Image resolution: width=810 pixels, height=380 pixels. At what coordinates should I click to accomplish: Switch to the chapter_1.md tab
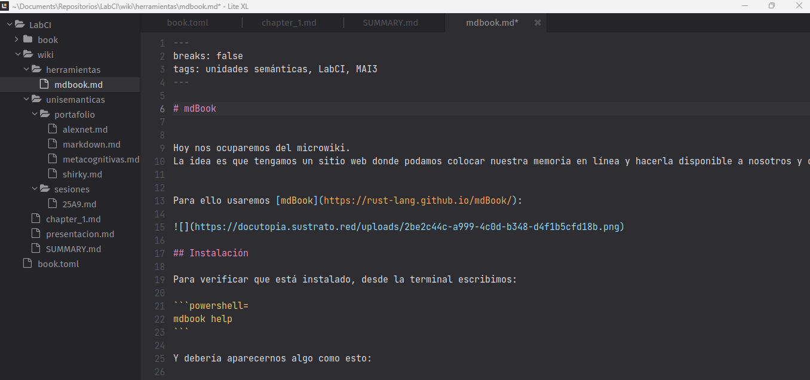[x=293, y=23]
